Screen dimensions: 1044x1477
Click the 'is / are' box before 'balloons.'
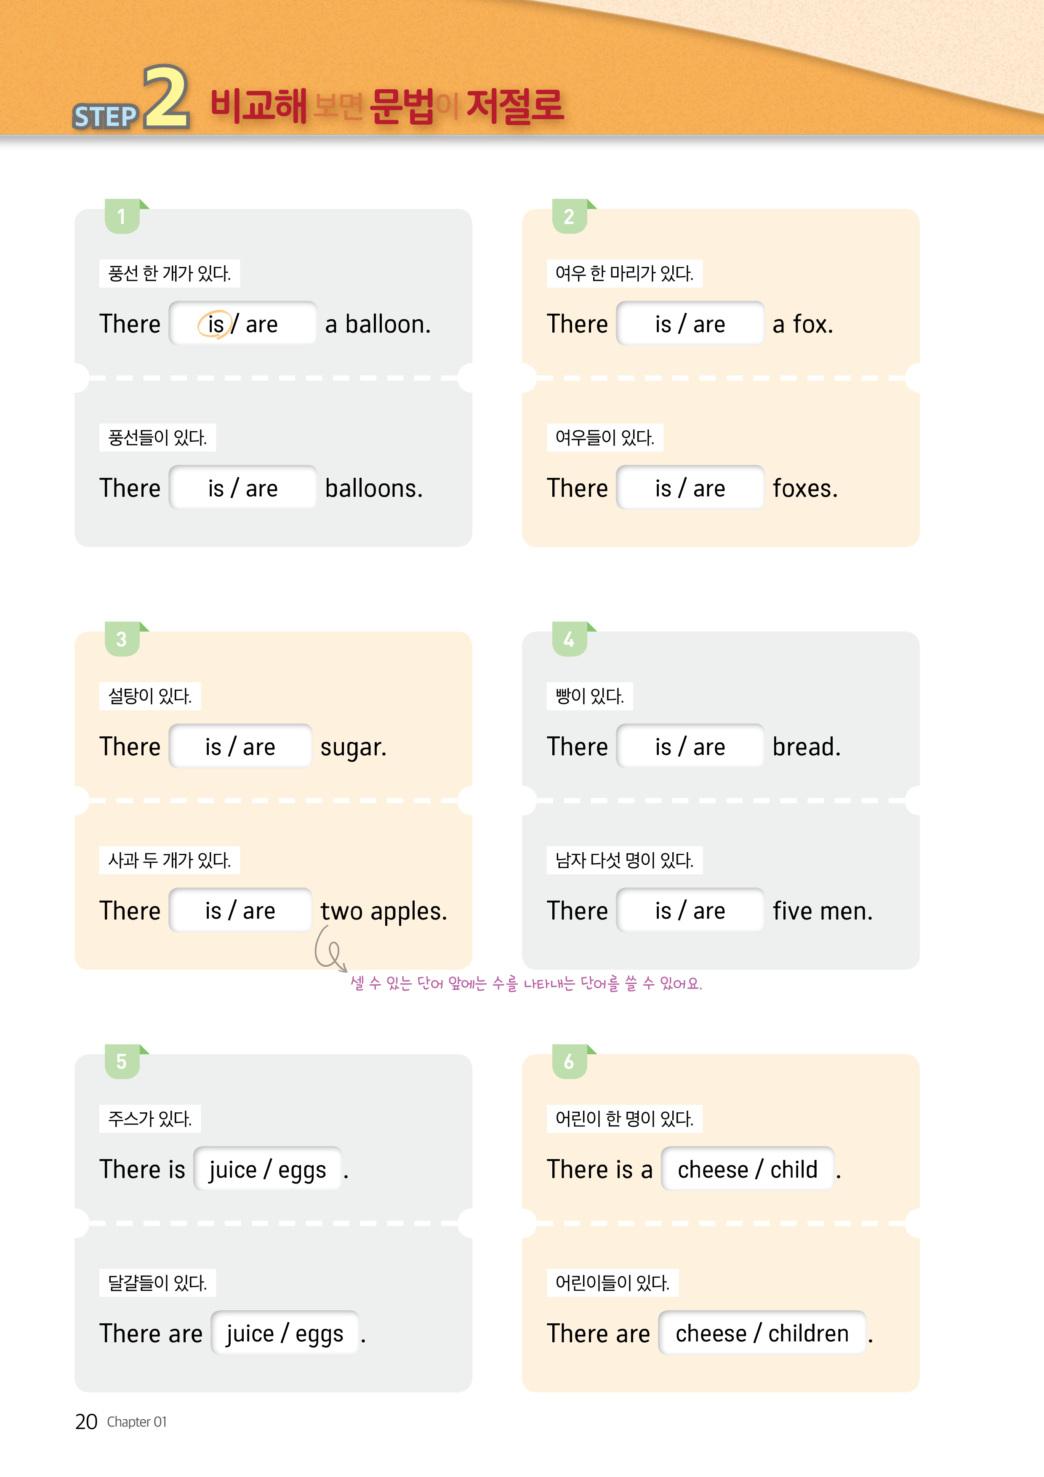pos(242,488)
